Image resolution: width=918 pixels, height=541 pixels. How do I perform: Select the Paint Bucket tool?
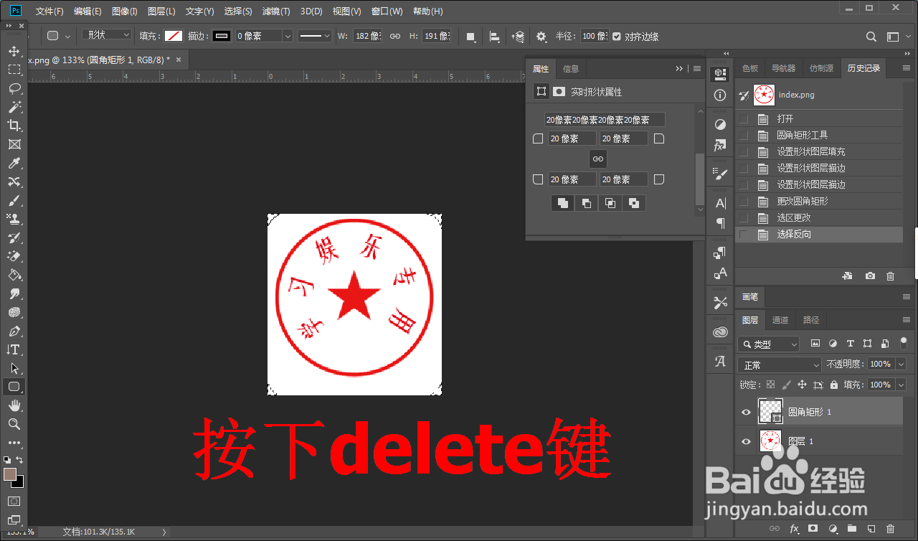[x=14, y=275]
